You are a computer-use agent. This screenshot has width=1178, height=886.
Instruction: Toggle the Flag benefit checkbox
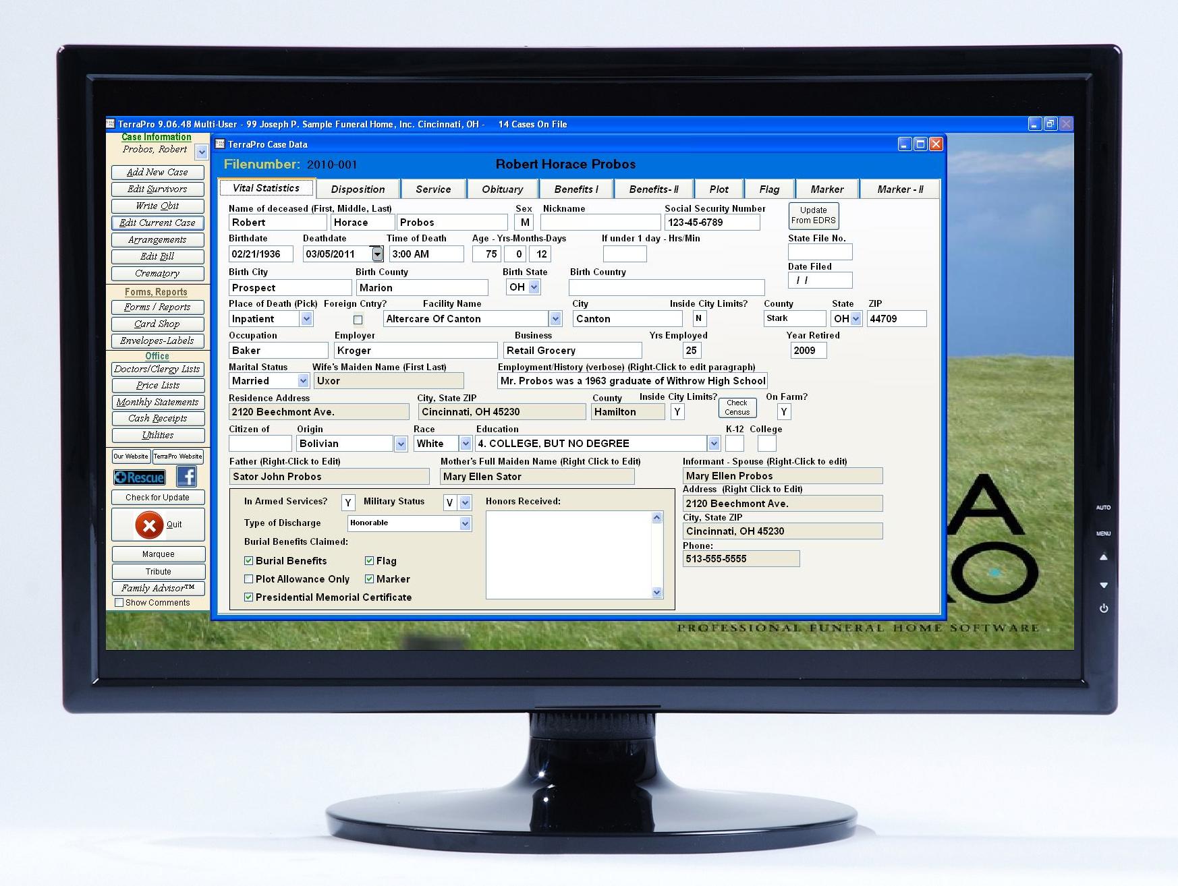click(x=369, y=560)
